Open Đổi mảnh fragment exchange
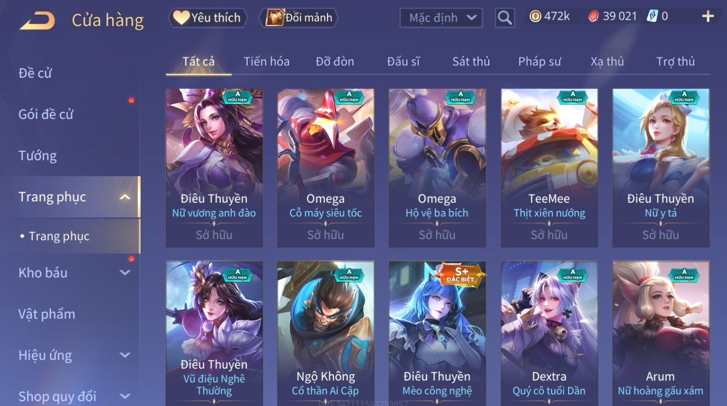 coord(299,18)
